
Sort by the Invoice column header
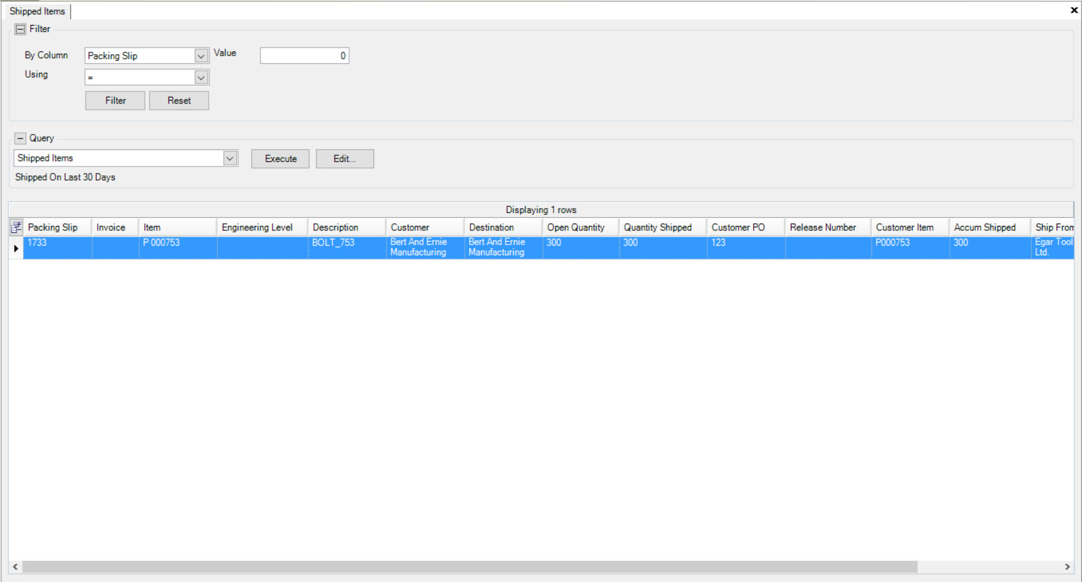116,227
